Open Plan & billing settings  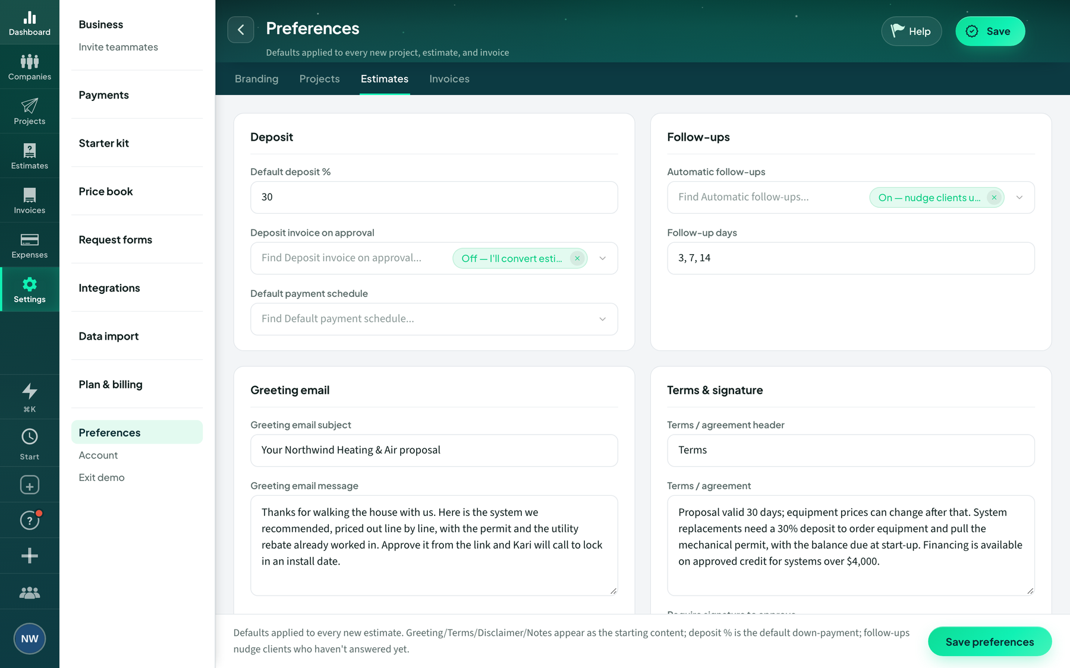111,384
